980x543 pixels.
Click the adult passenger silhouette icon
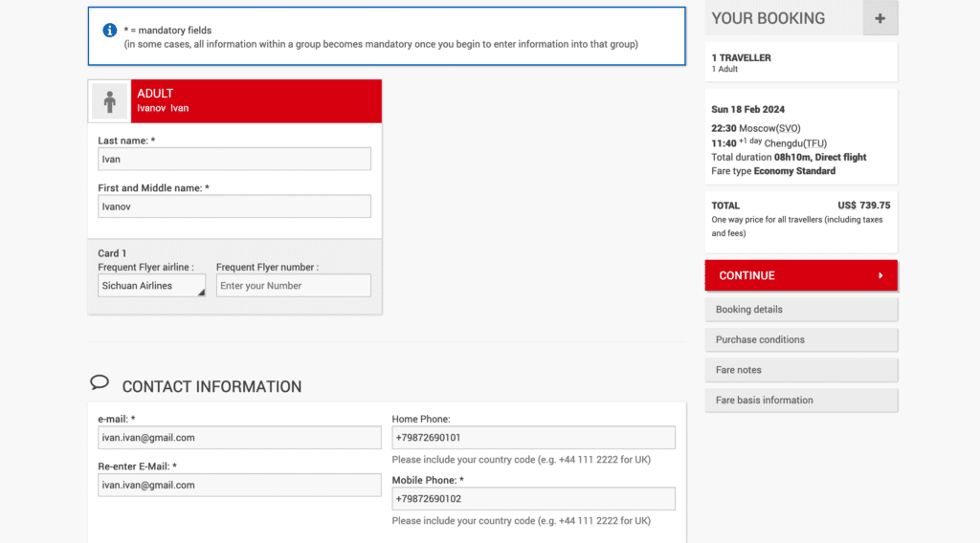(x=110, y=101)
